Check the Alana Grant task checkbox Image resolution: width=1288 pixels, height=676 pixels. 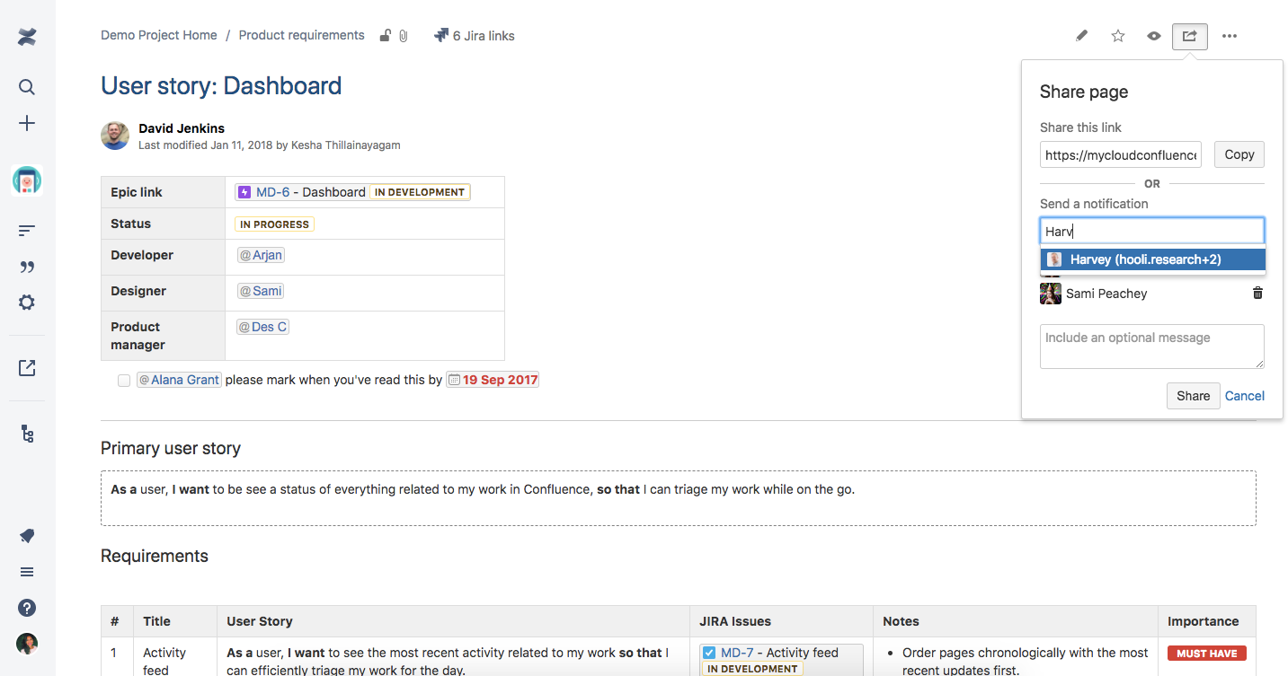click(124, 381)
